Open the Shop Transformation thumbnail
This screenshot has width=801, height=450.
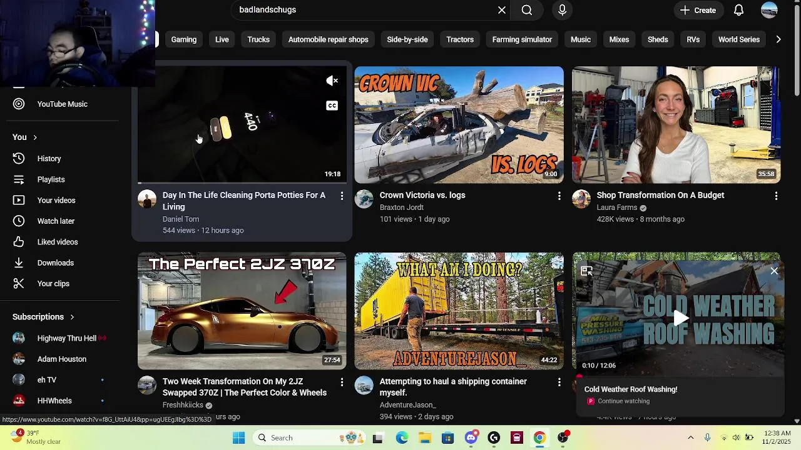pyautogui.click(x=676, y=125)
